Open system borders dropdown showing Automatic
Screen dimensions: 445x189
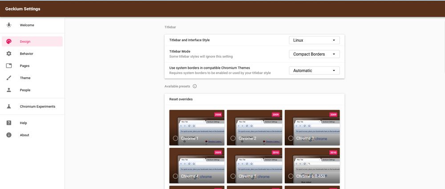point(314,71)
